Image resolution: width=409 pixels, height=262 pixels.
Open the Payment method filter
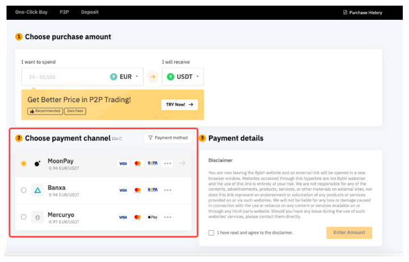coord(168,138)
